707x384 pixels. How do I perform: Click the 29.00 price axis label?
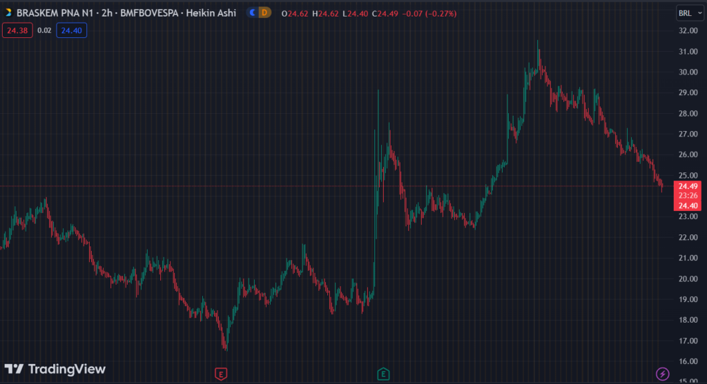tap(688, 93)
